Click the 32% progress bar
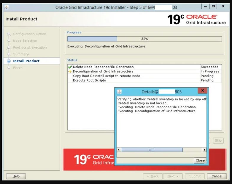The image size is (232, 184). click(144, 39)
